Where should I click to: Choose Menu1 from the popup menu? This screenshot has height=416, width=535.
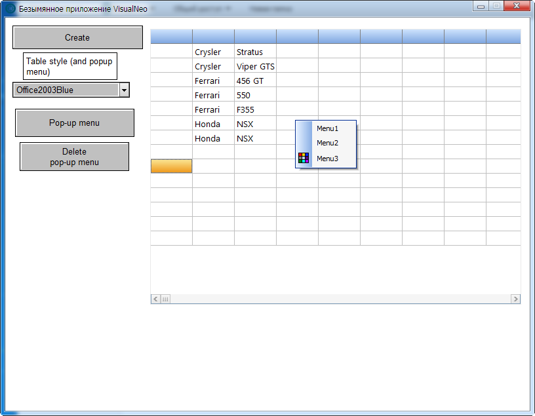click(x=327, y=128)
